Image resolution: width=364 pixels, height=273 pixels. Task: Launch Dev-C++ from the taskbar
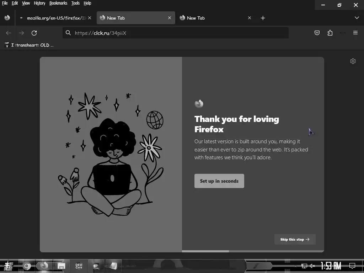coord(79,266)
